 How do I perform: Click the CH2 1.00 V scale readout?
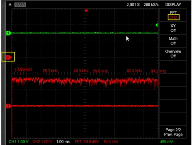[42, 142]
